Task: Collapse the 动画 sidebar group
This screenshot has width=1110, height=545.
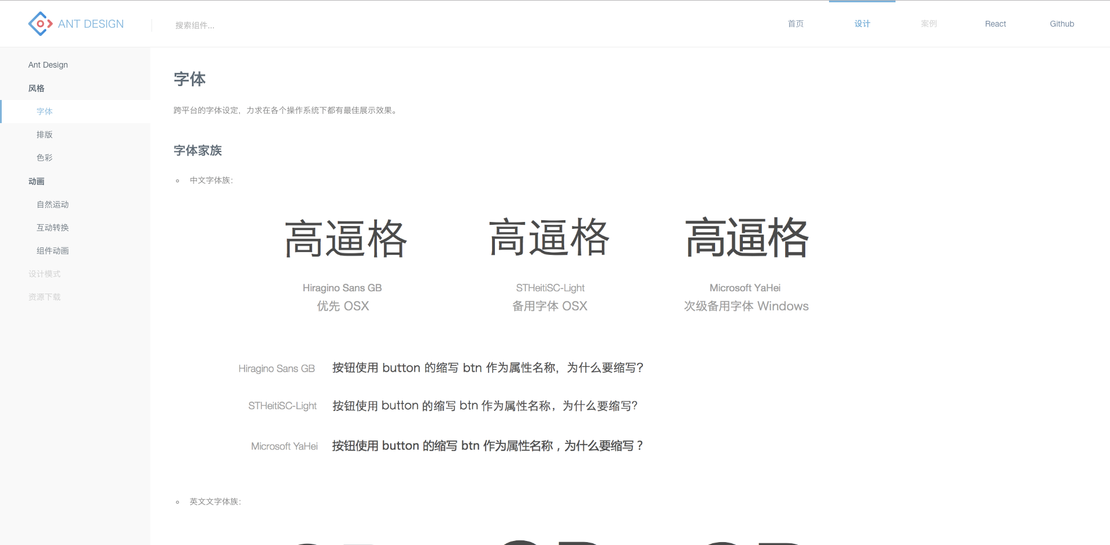Action: click(x=36, y=181)
